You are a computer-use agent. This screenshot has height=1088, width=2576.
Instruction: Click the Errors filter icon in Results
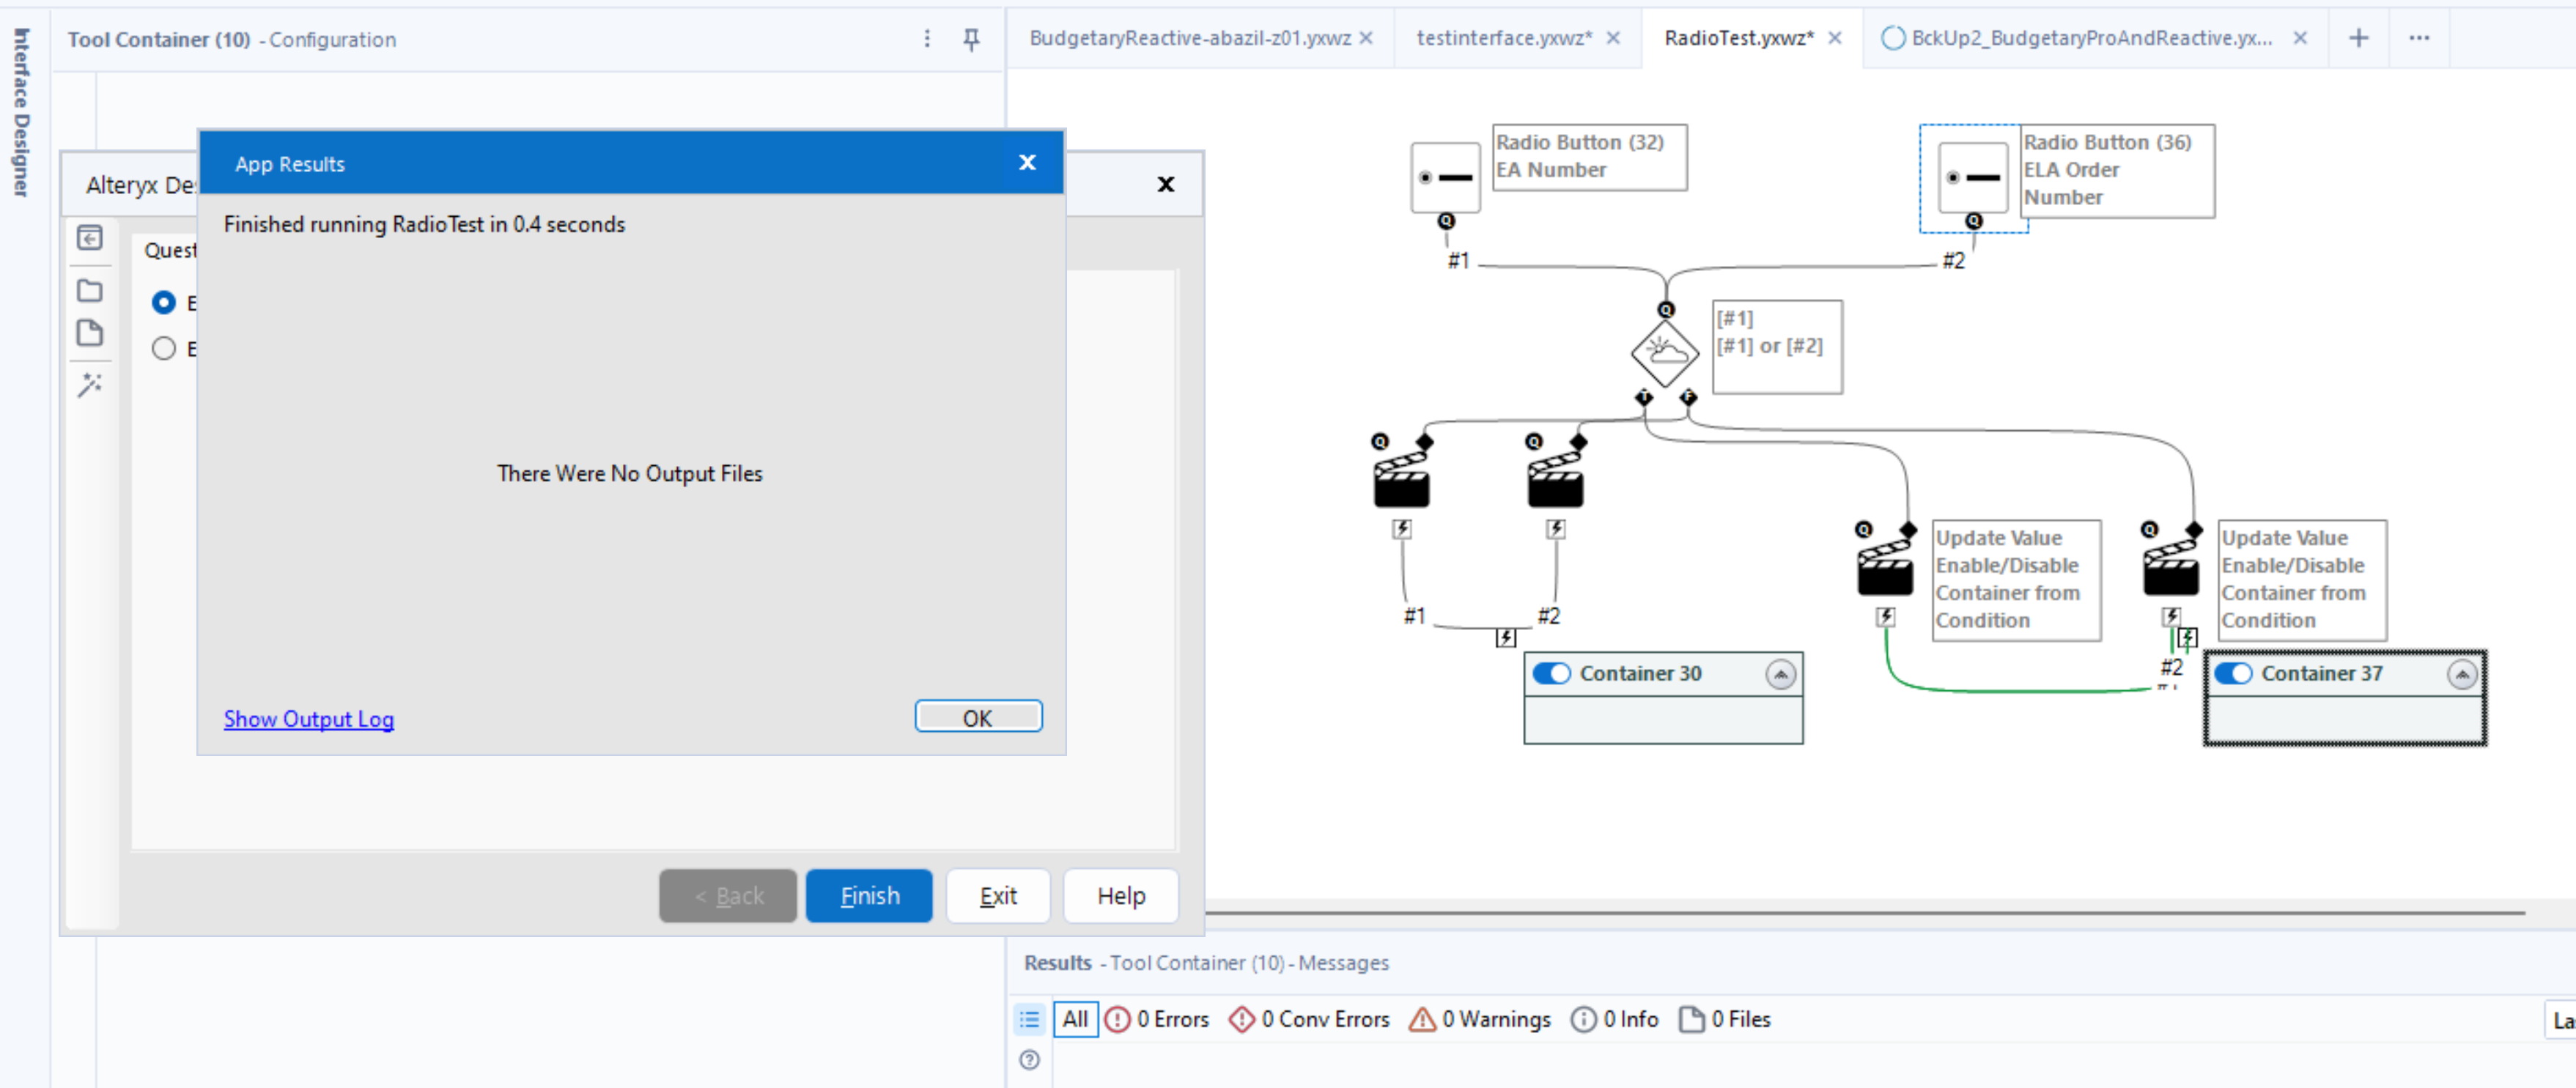[1119, 1019]
